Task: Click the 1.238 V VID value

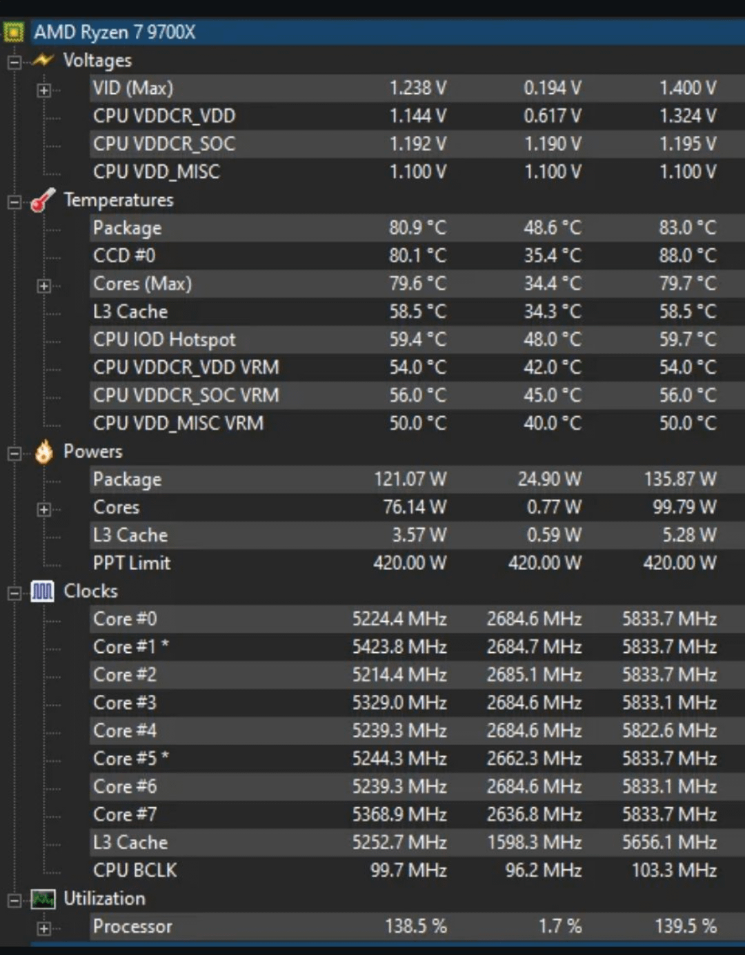Action: point(418,88)
